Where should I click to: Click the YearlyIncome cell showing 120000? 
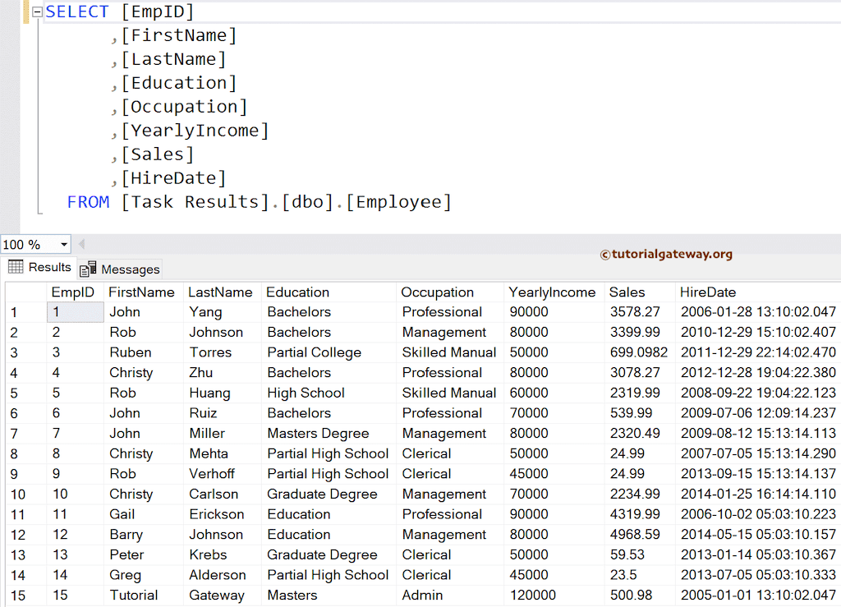[532, 596]
